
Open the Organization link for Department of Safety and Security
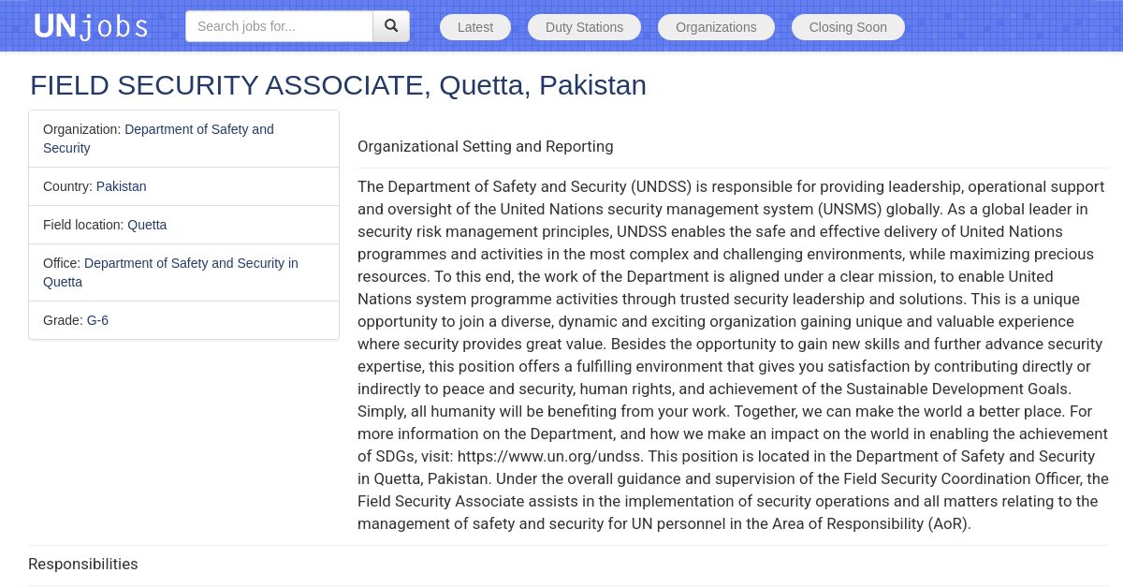click(x=198, y=129)
